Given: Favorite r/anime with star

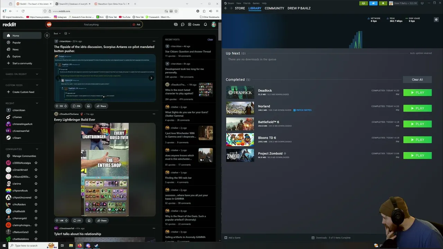Looking at the screenshot, I should tap(36, 184).
